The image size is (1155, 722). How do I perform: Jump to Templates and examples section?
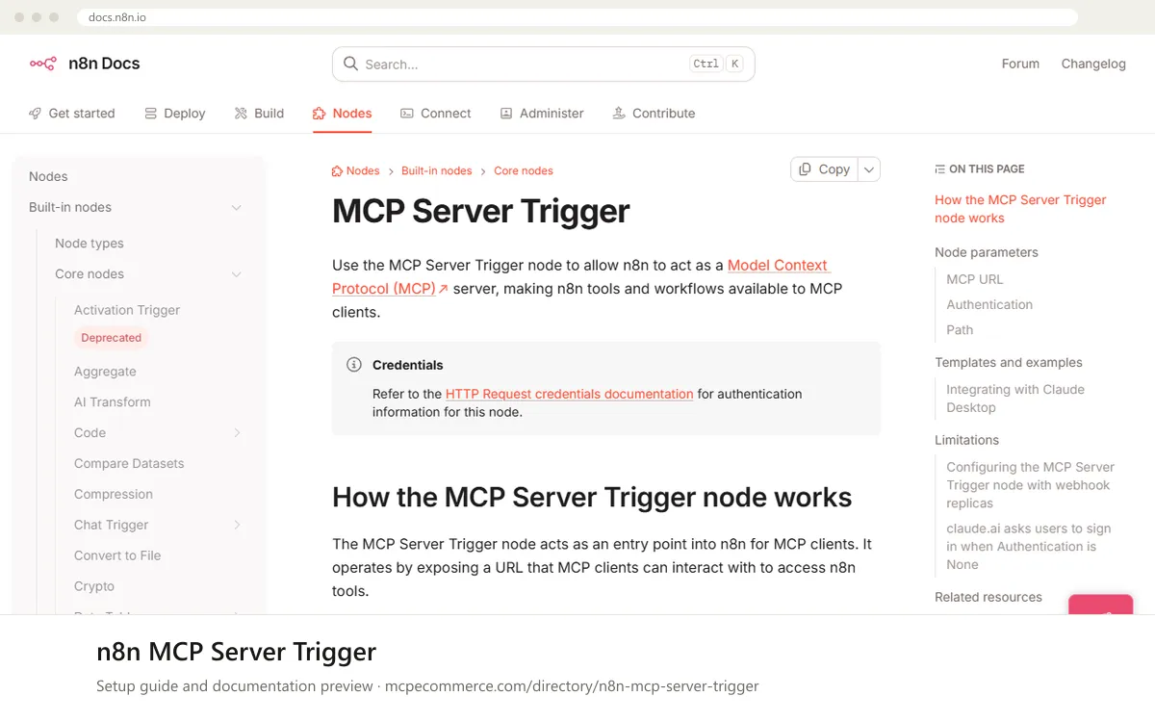coord(1009,363)
